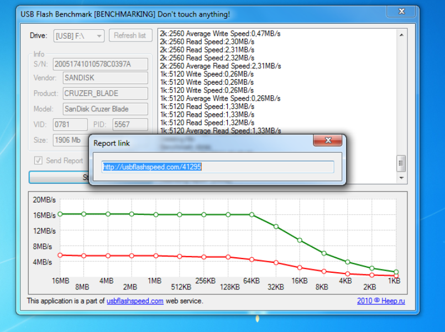Open the 2010 © Heep.ru link

[381, 301]
